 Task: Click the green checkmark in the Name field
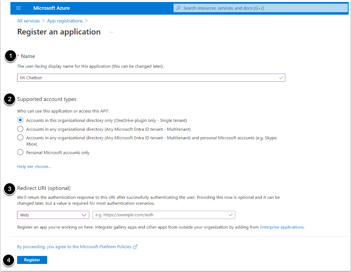(x=281, y=78)
